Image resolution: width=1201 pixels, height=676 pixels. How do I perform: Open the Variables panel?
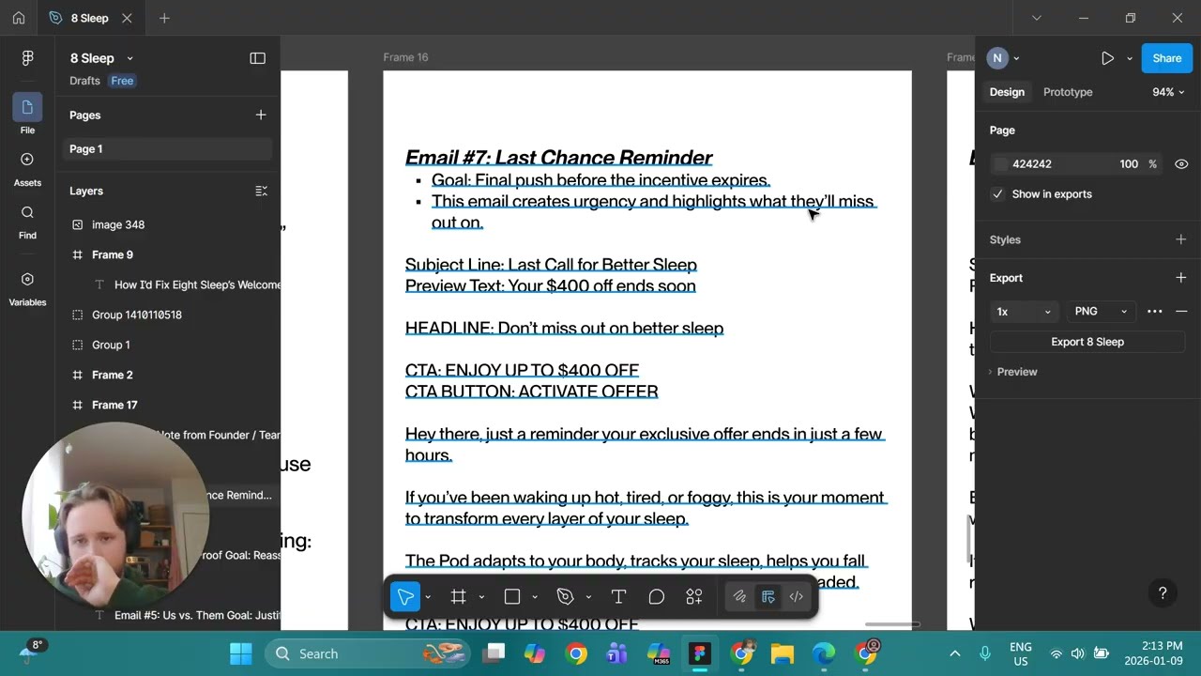[x=27, y=289]
